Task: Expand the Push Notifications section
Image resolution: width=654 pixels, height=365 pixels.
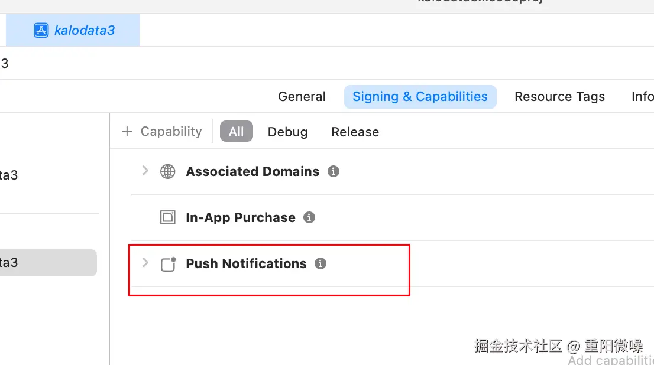Action: pyautogui.click(x=145, y=263)
